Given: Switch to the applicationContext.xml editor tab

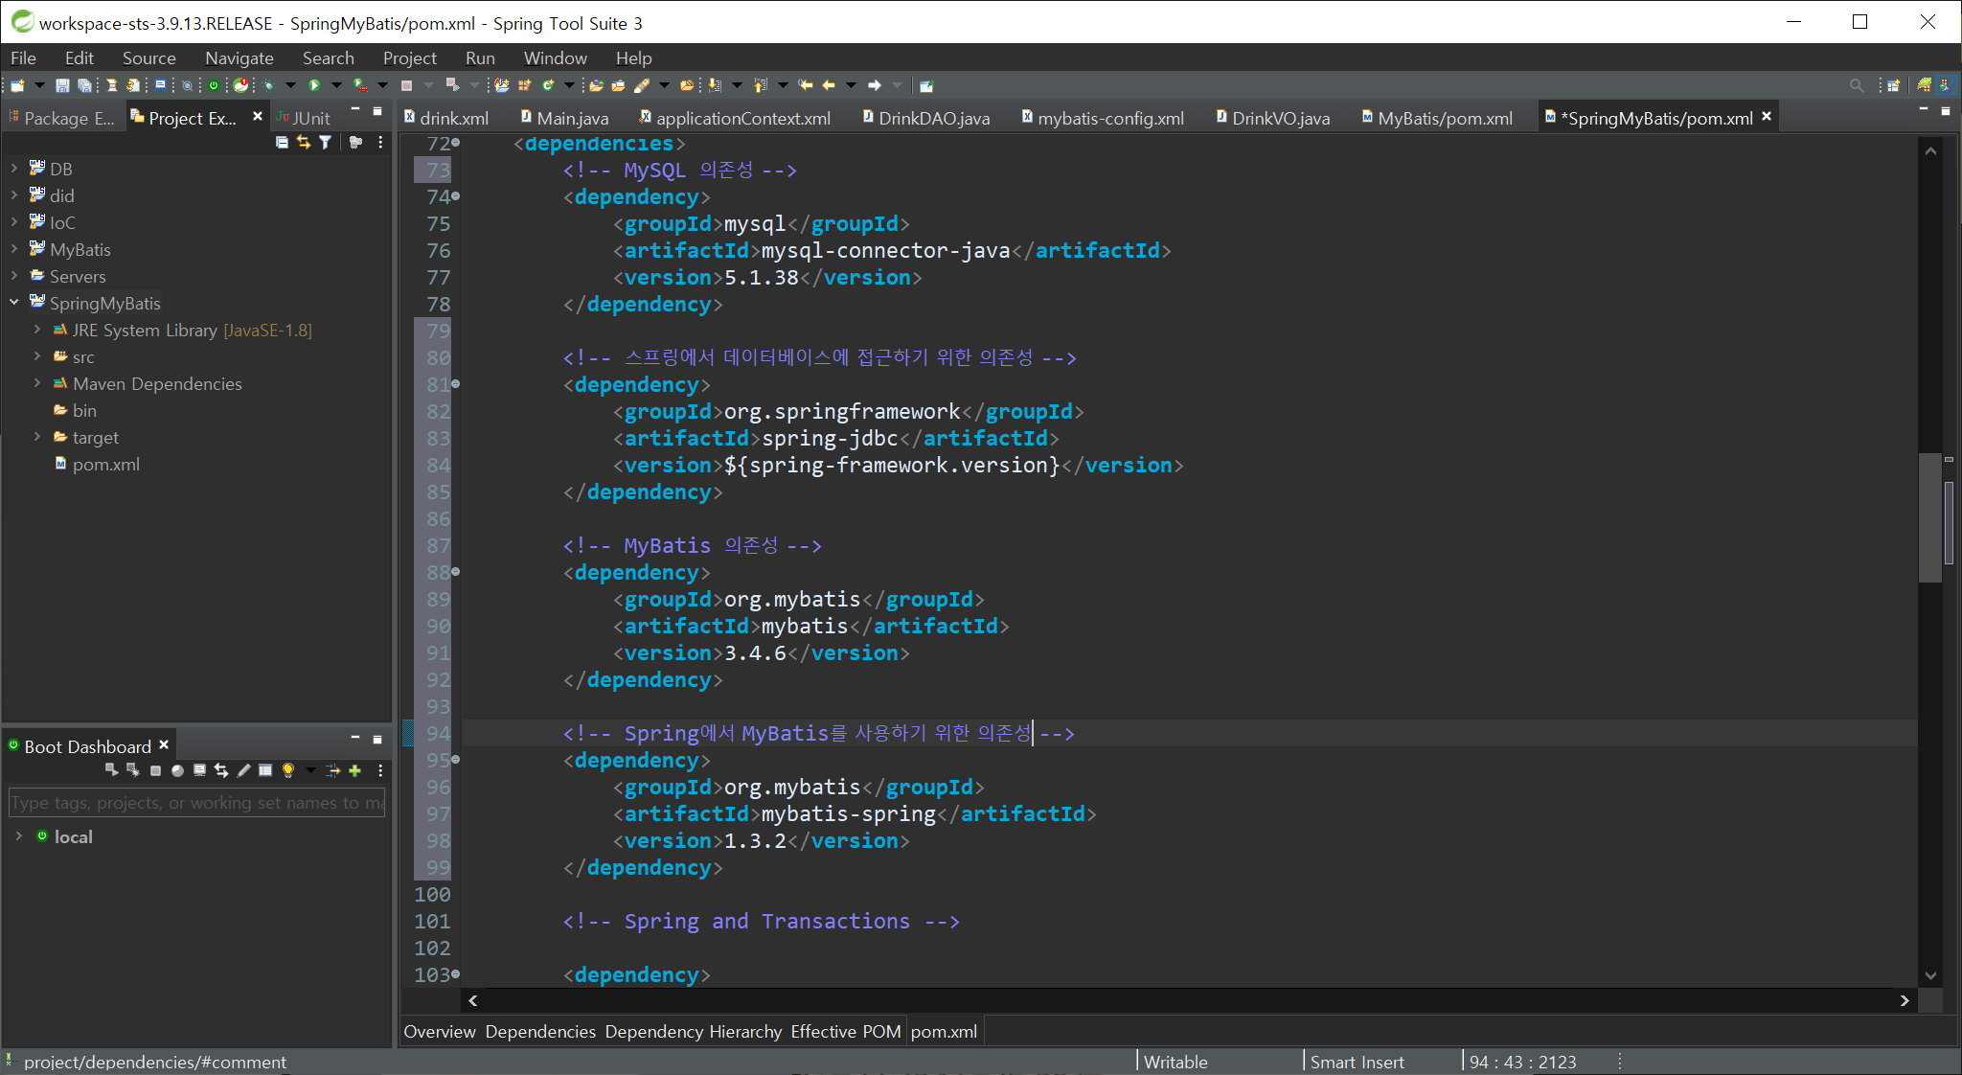Looking at the screenshot, I should coord(735,118).
